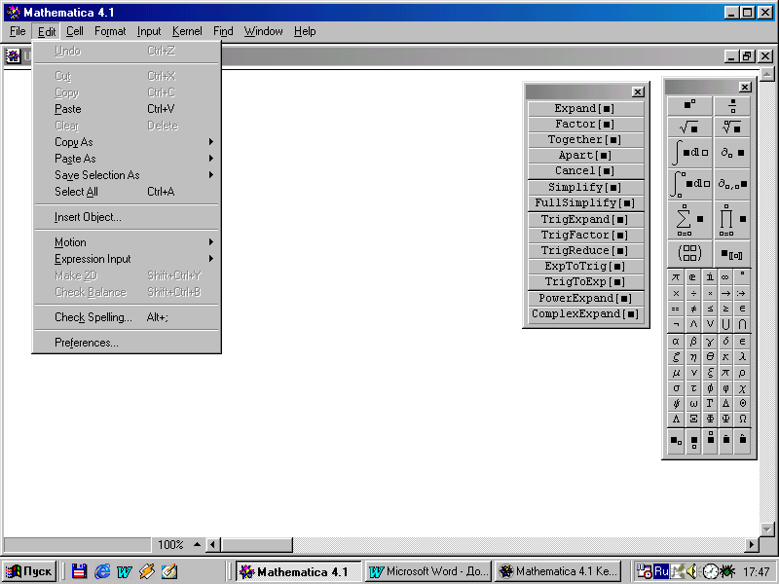Insert indefinite integral template
Screen dimensions: 779x584
(690, 153)
